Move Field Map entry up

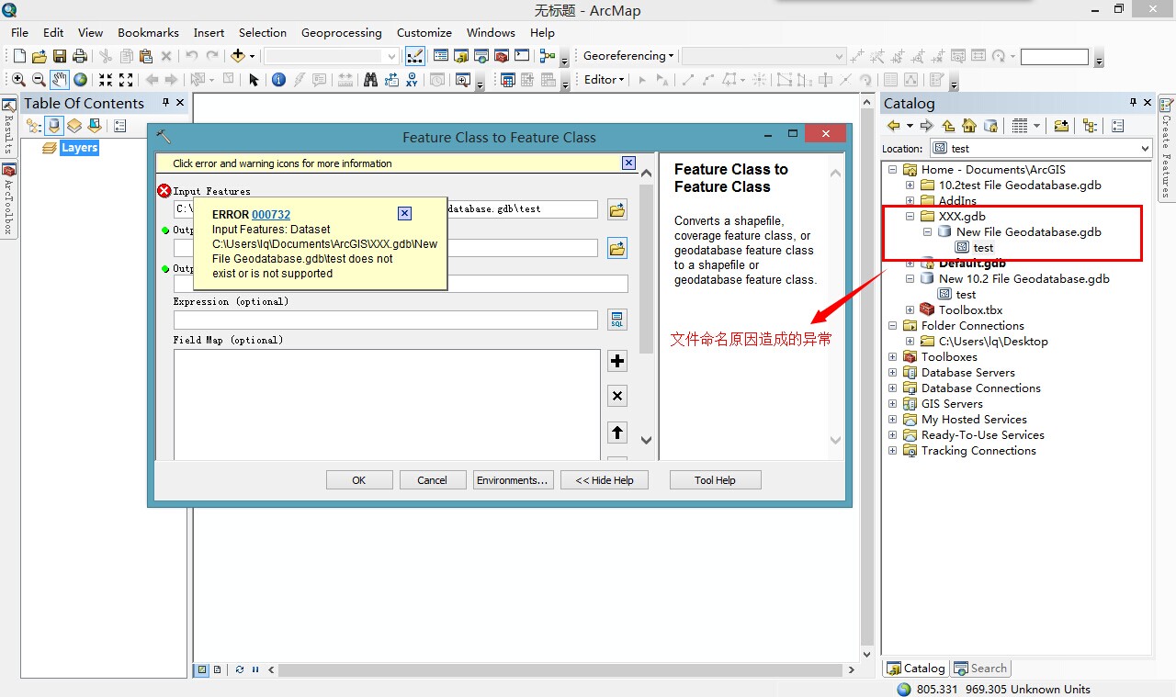[x=617, y=432]
